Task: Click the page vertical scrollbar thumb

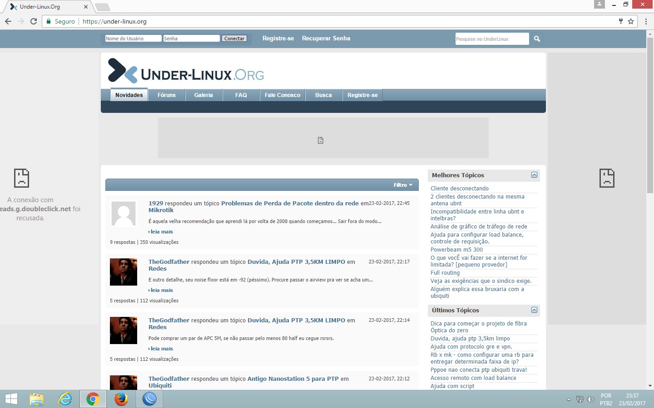Action: pyautogui.click(x=650, y=115)
